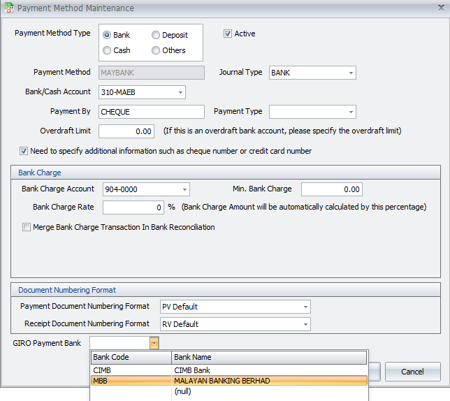Open the Bank/Cash Account dropdown
This screenshot has height=401, width=450.
[x=180, y=92]
